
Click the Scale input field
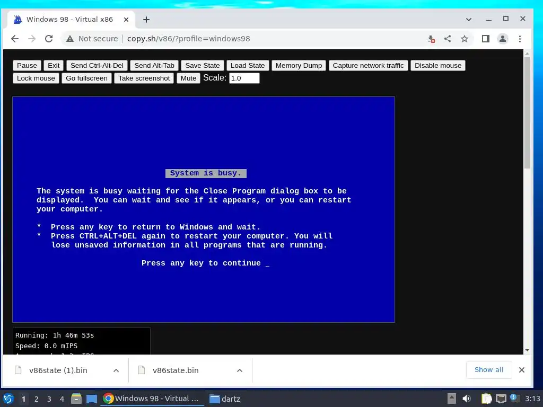244,78
